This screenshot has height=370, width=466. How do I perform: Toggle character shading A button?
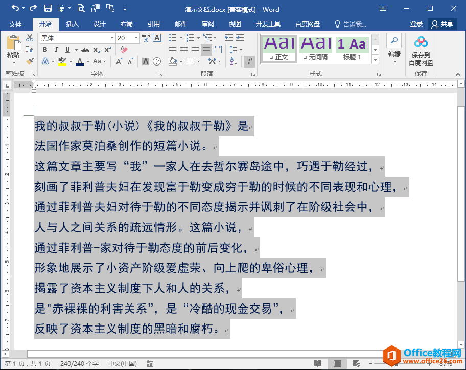click(145, 61)
